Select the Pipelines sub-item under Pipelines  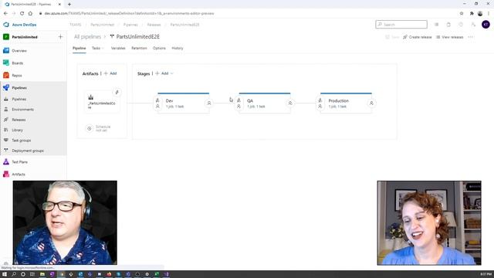click(x=19, y=99)
